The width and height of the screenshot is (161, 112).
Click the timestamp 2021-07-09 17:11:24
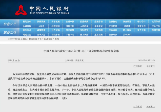(146, 60)
